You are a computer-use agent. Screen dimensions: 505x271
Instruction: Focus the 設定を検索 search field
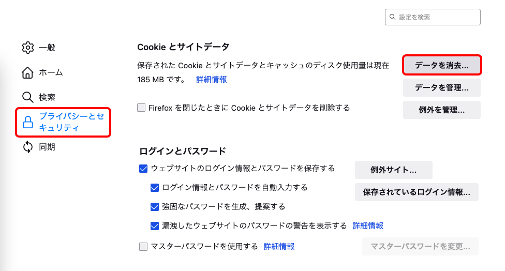(433, 17)
